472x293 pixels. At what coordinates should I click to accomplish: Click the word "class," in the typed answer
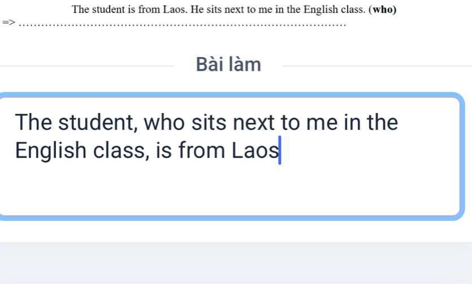(120, 151)
